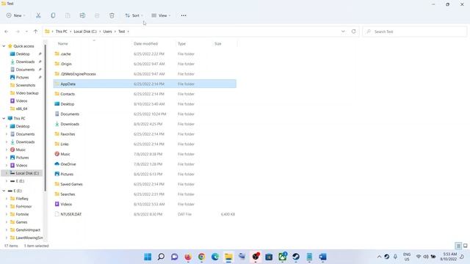
Task: Select the AppData folder row
Action: click(145, 84)
